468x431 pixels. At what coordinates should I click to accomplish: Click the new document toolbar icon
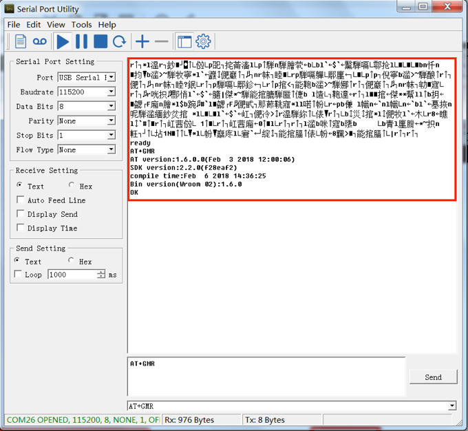tap(21, 42)
